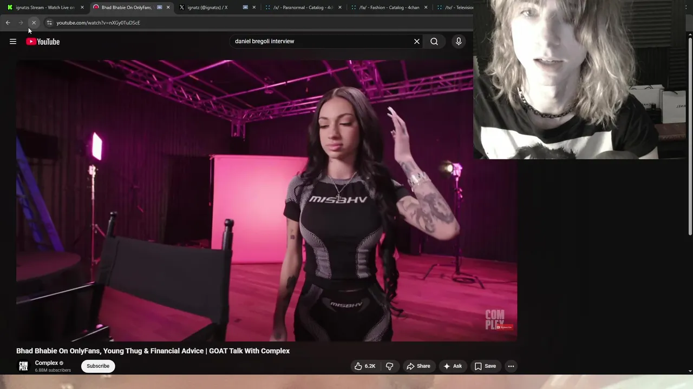This screenshot has width=693, height=389.
Task: Close the ignatz X tab
Action: point(254,8)
